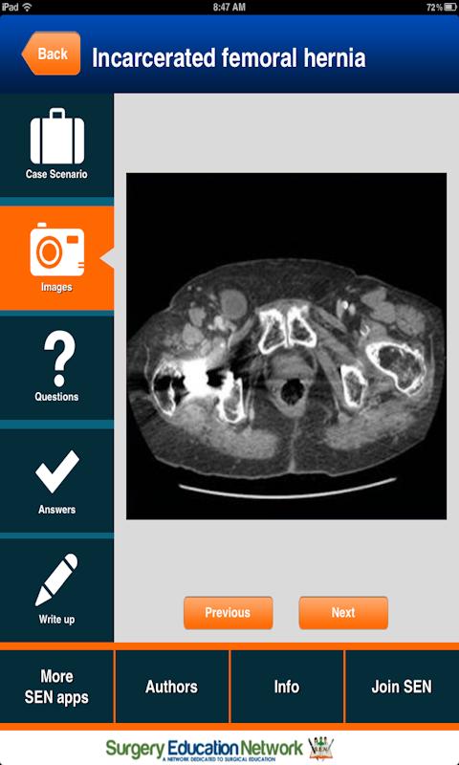Advance to the Next image
Screen dimensions: 459x765
[x=343, y=613]
